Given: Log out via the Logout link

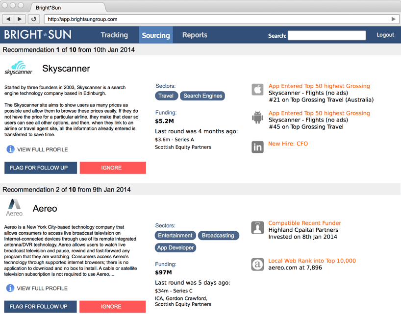Looking at the screenshot, I should pos(385,35).
